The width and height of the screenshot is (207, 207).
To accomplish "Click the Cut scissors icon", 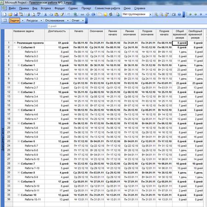I will tap(46, 14).
